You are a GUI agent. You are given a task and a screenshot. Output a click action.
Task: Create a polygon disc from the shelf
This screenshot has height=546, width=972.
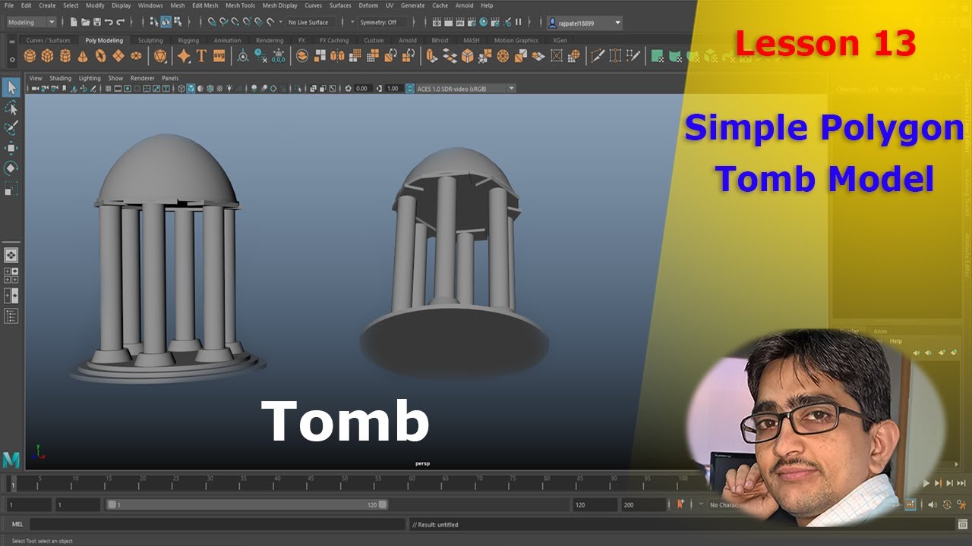[x=136, y=55]
